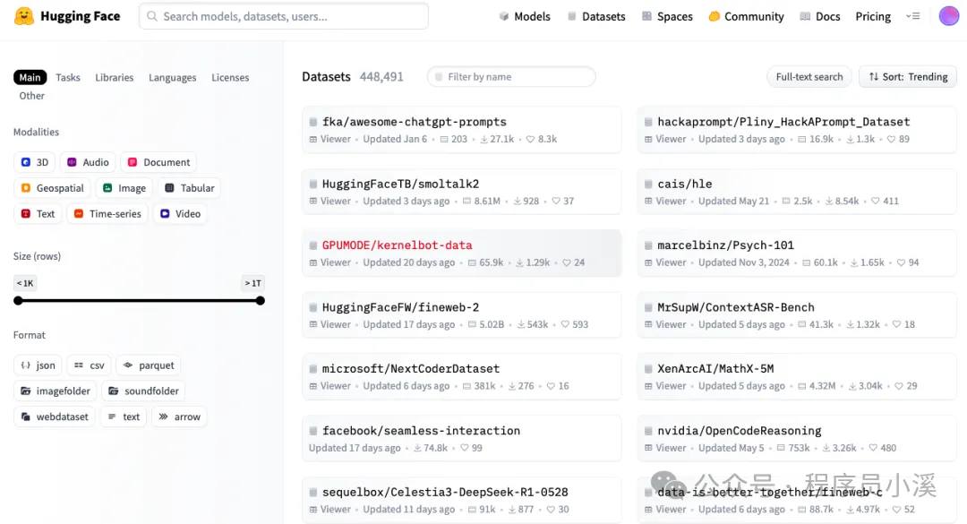This screenshot has width=967, height=524.
Task: Toggle the Geospatial modality filter
Action: (53, 188)
